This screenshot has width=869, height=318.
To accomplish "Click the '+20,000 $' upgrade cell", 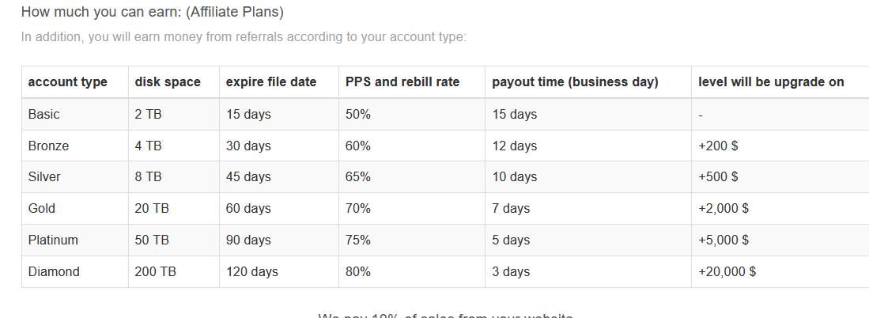I will (780, 272).
